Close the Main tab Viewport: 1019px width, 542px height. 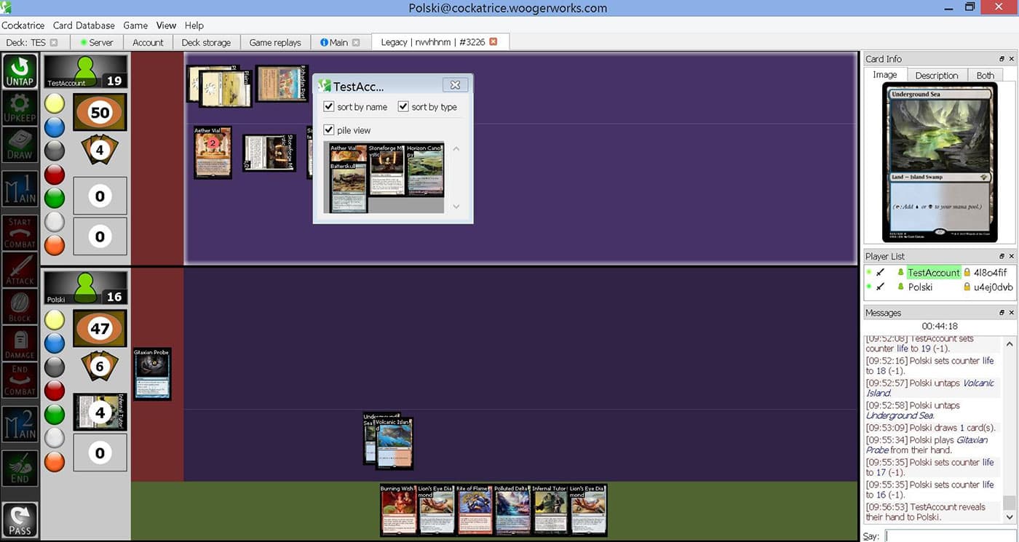coord(356,42)
